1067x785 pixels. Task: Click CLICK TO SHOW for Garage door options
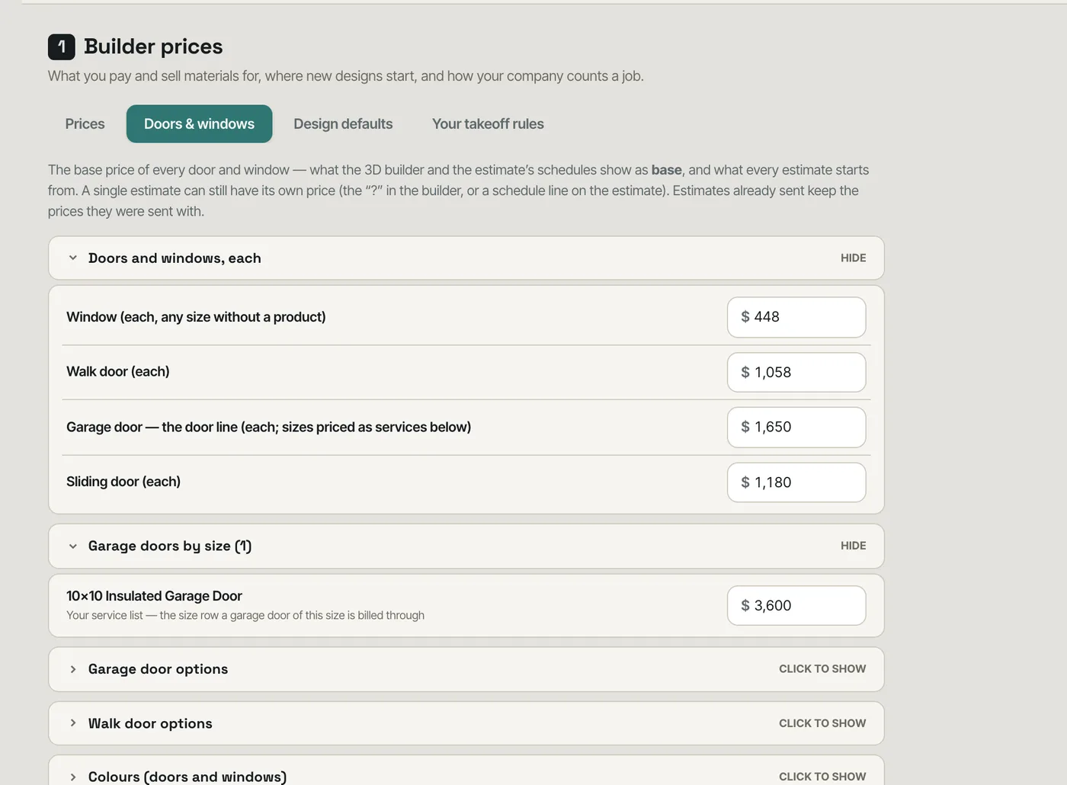point(822,669)
